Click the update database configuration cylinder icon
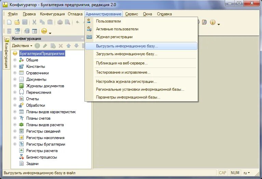The height and width of the screenshot is (179, 262). [27, 31]
